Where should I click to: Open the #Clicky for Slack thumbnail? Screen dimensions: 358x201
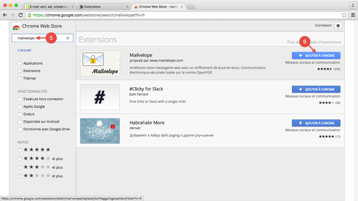coord(100,97)
